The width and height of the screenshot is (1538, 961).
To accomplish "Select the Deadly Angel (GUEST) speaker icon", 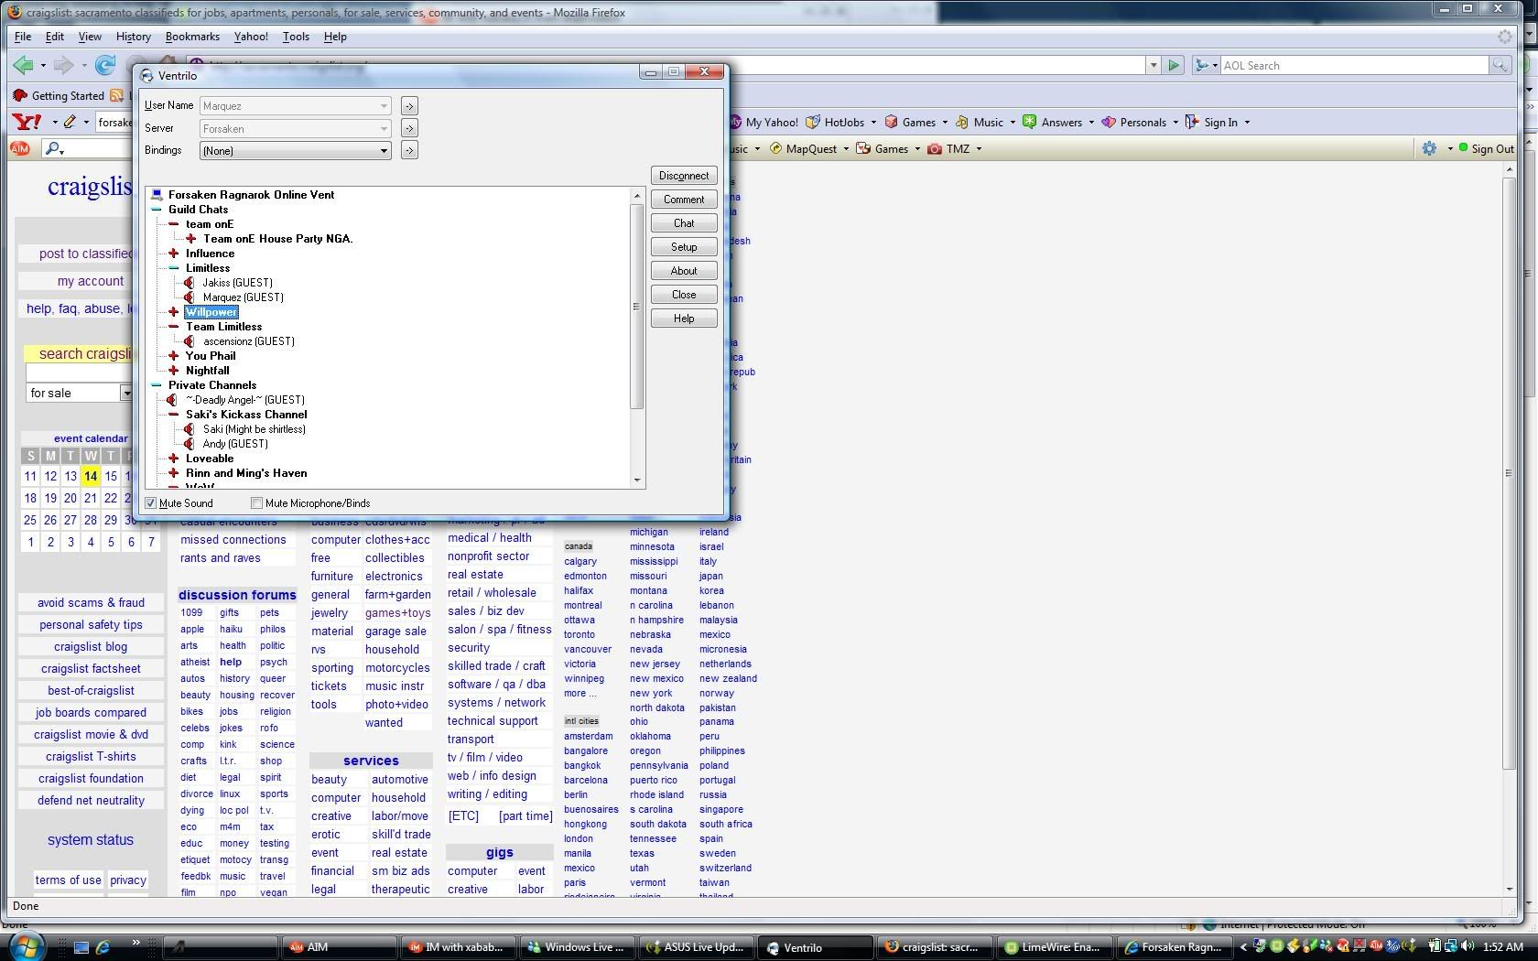I will [x=172, y=400].
